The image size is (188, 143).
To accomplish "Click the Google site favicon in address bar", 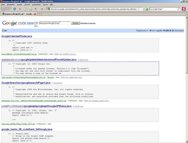I will [48, 9].
